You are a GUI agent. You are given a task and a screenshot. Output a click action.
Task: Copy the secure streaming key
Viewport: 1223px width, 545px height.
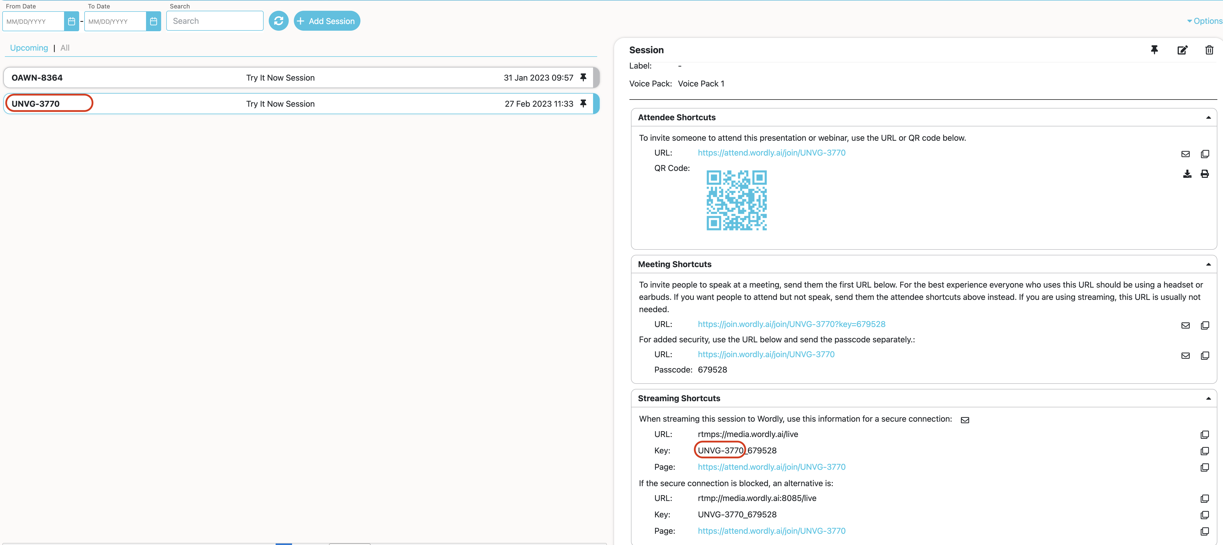pos(1205,451)
